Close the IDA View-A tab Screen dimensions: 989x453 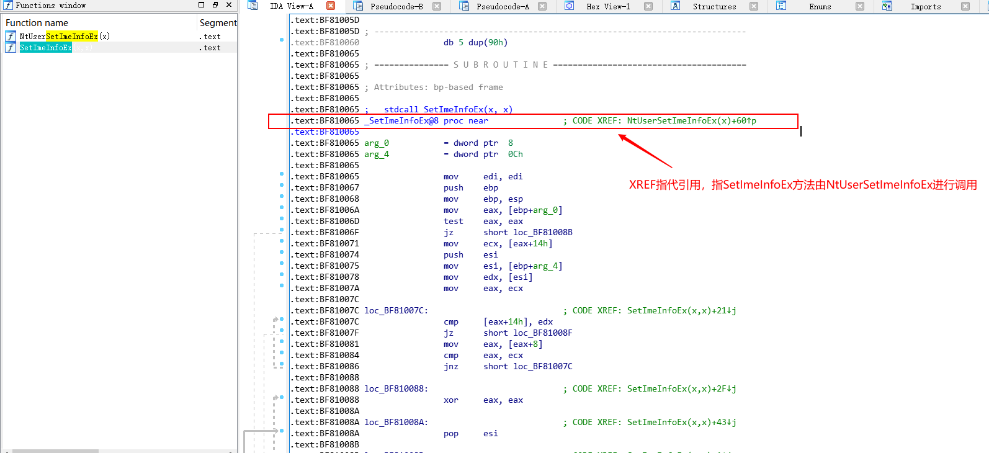point(331,6)
